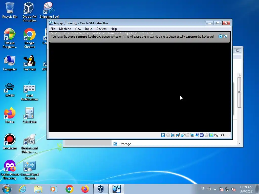The image size is (259, 194).
Task: Click the up arrow of the Manager window scrollbar
Action: click(240, 75)
